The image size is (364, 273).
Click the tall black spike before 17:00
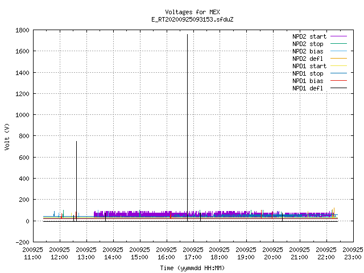187,127
